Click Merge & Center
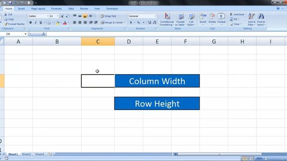Image resolution: width=287 pixels, height=161 pixels. [112, 22]
